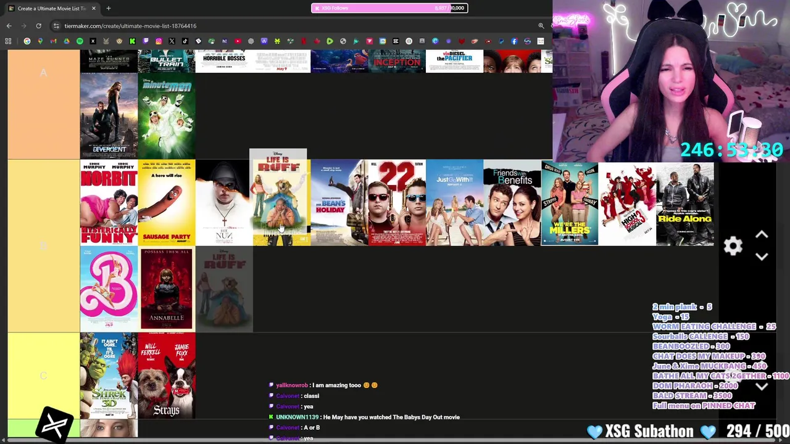This screenshot has height=444, width=790.
Task: Select the Pacifier poster
Action: [x=454, y=61]
